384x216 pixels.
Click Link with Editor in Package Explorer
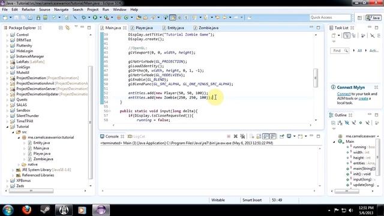67,28
